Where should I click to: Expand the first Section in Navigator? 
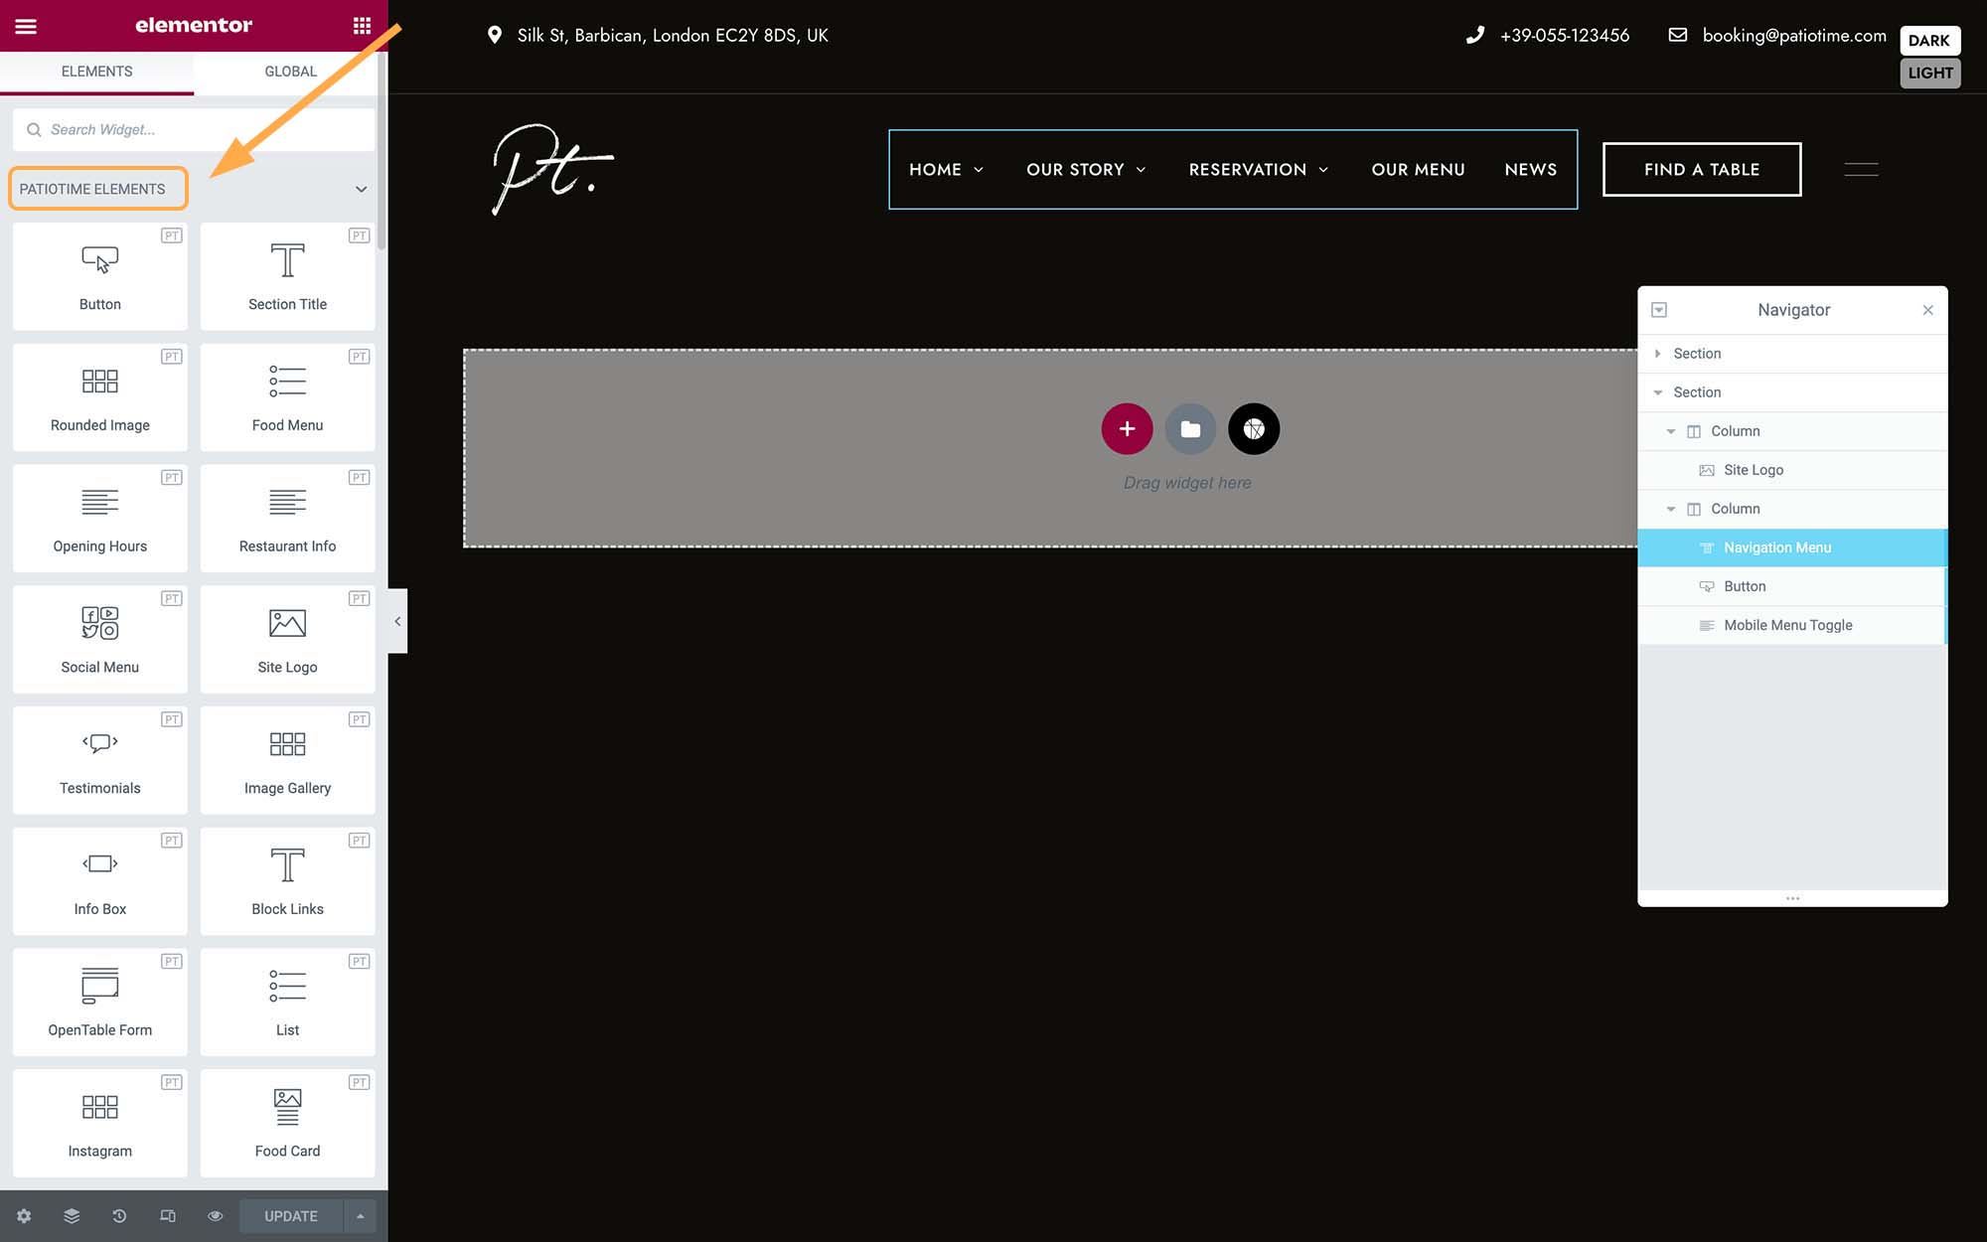tap(1657, 353)
